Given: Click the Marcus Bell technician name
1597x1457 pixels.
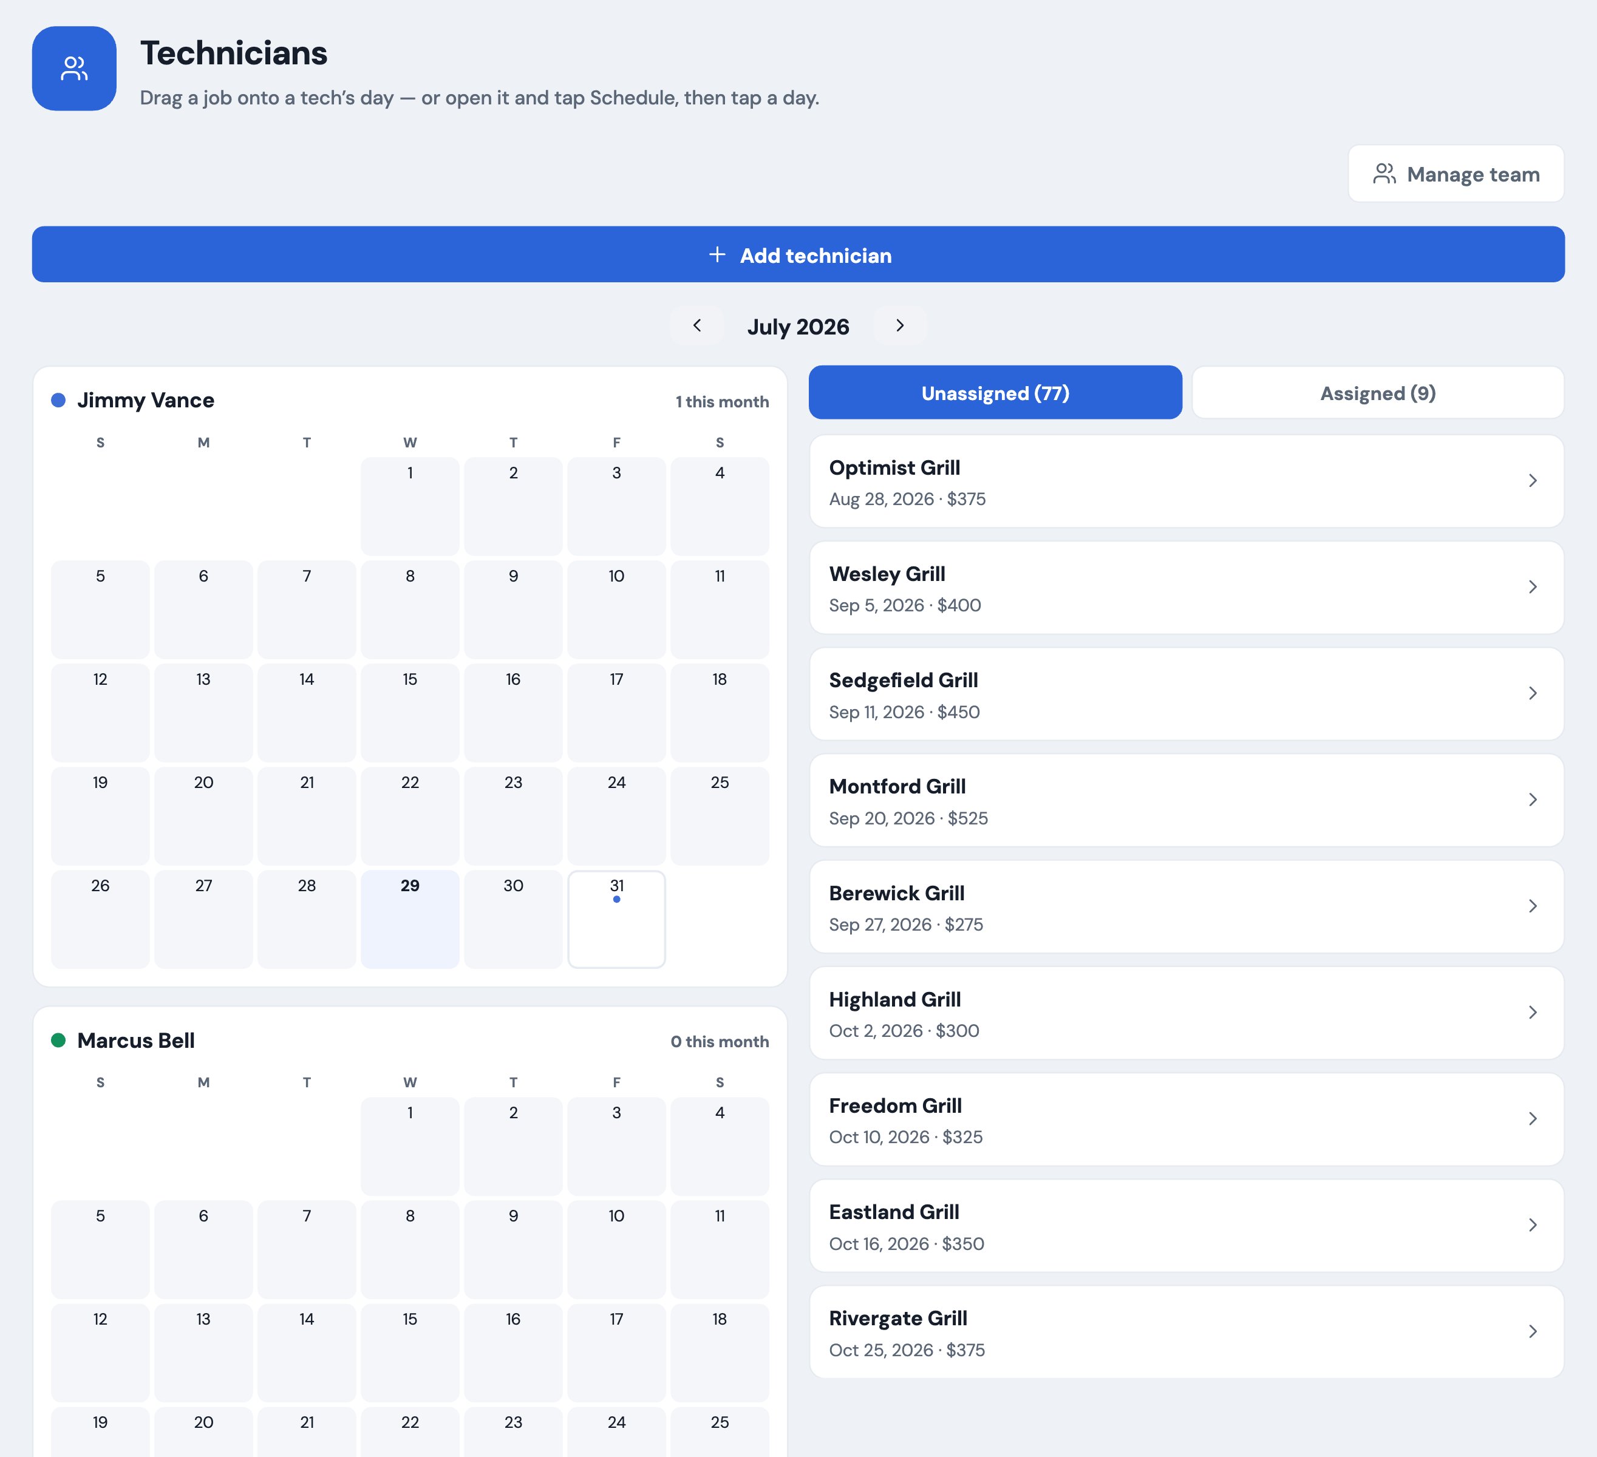Looking at the screenshot, I should coord(135,1040).
